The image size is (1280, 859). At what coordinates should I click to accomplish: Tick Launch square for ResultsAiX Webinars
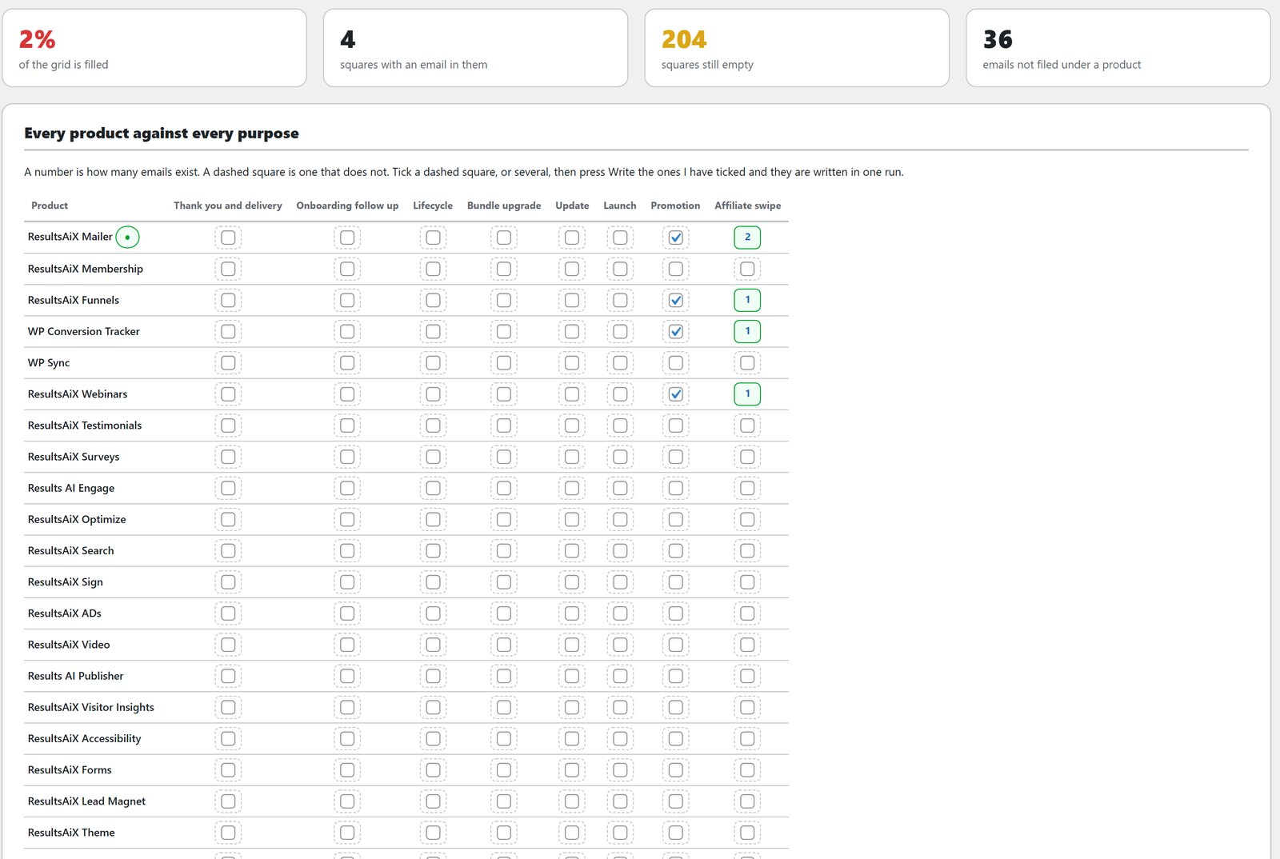coord(620,394)
